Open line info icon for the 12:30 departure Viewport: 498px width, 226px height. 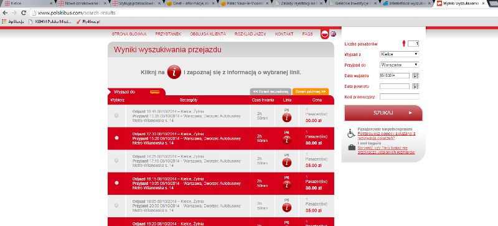click(x=287, y=140)
